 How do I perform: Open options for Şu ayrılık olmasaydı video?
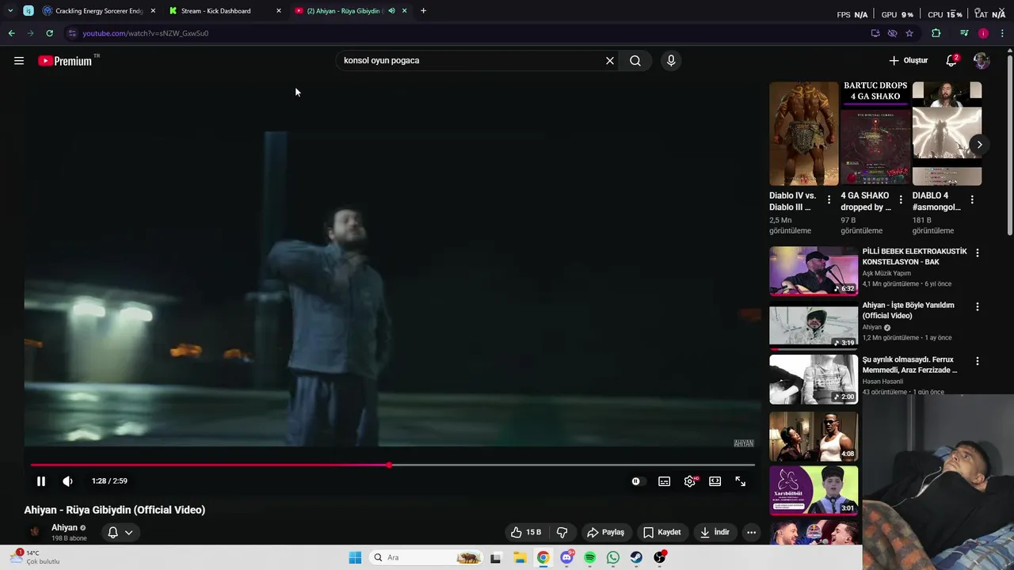[978, 361]
